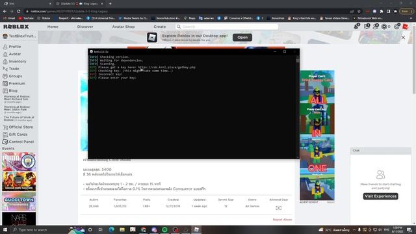Click Visit Experiences in the chat panel
Viewport: 416px width, 234px height.
(380, 196)
